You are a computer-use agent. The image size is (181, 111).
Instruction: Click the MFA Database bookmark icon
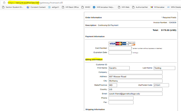(168, 7)
